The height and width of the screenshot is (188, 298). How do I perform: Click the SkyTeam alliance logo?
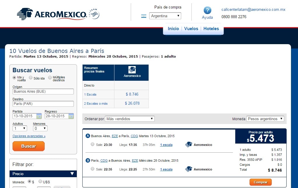[94, 14]
